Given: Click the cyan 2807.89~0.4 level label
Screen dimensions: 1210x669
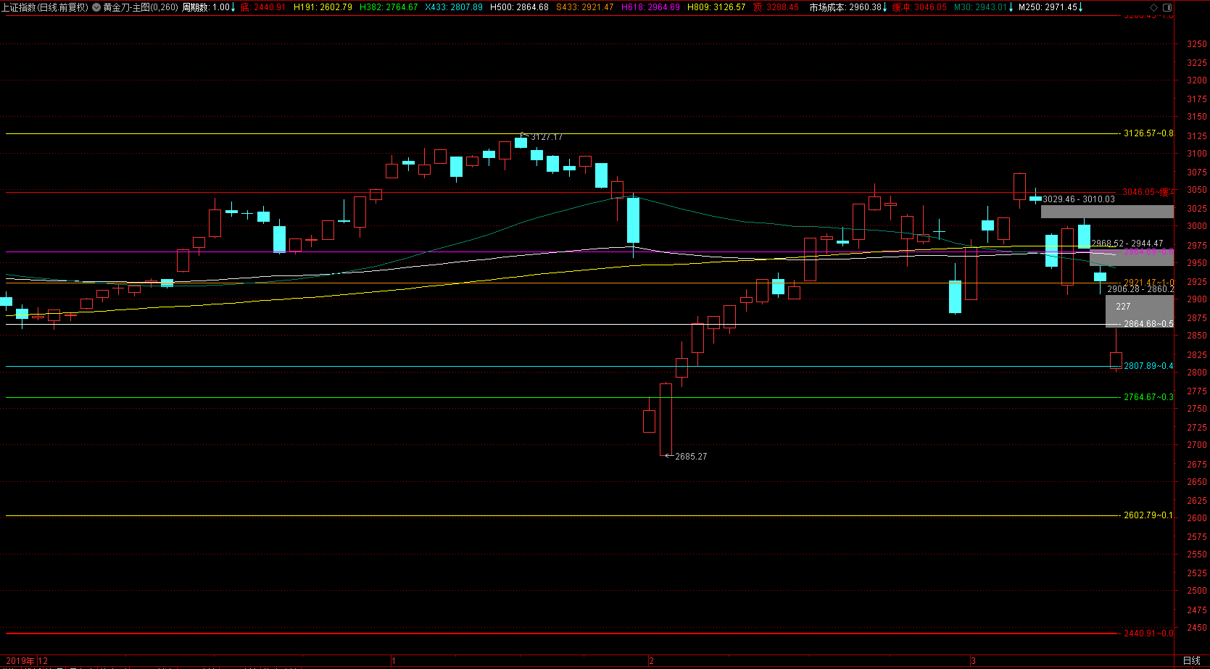Looking at the screenshot, I should pyautogui.click(x=1148, y=366).
